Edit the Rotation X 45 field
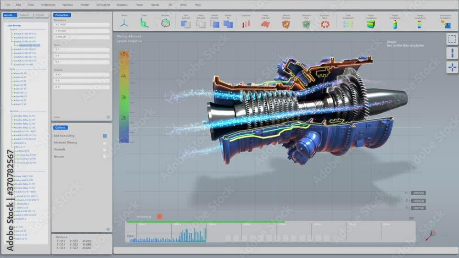This screenshot has width=459, height=258. point(82,75)
